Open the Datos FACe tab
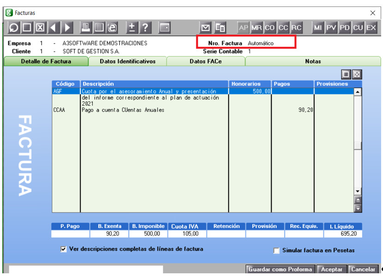 click(x=206, y=62)
